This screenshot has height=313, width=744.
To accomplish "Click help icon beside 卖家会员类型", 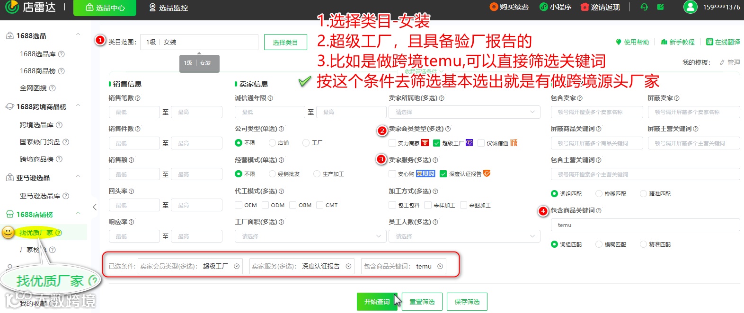I will pos(448,129).
